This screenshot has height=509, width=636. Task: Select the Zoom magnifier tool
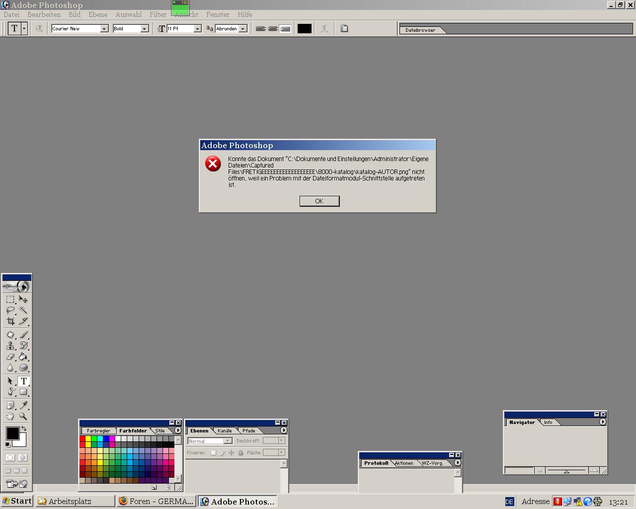(23, 417)
